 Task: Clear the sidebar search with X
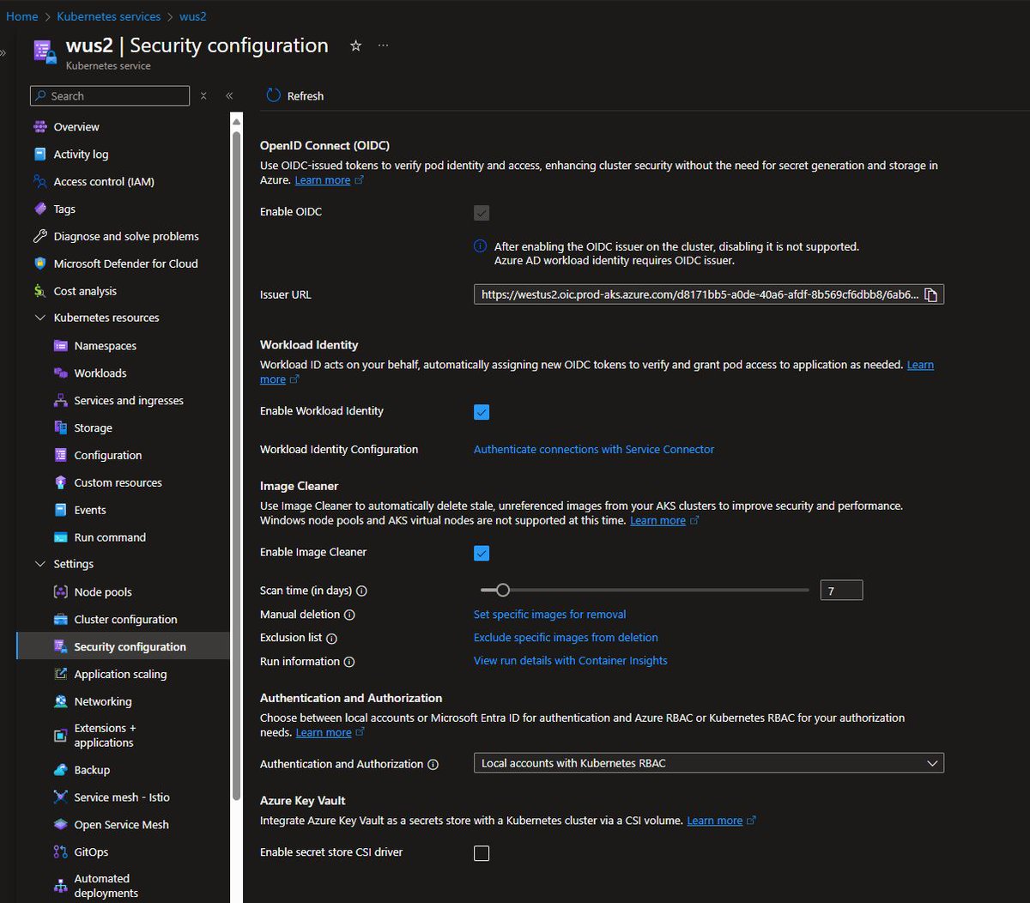(x=203, y=96)
